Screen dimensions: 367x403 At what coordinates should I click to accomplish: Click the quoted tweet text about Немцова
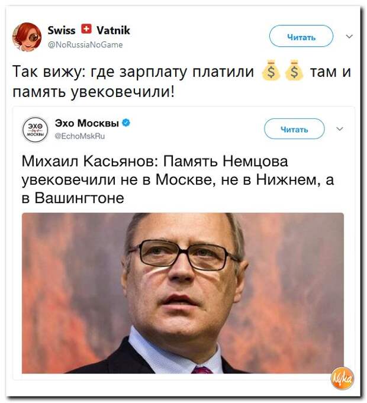pos(178,179)
